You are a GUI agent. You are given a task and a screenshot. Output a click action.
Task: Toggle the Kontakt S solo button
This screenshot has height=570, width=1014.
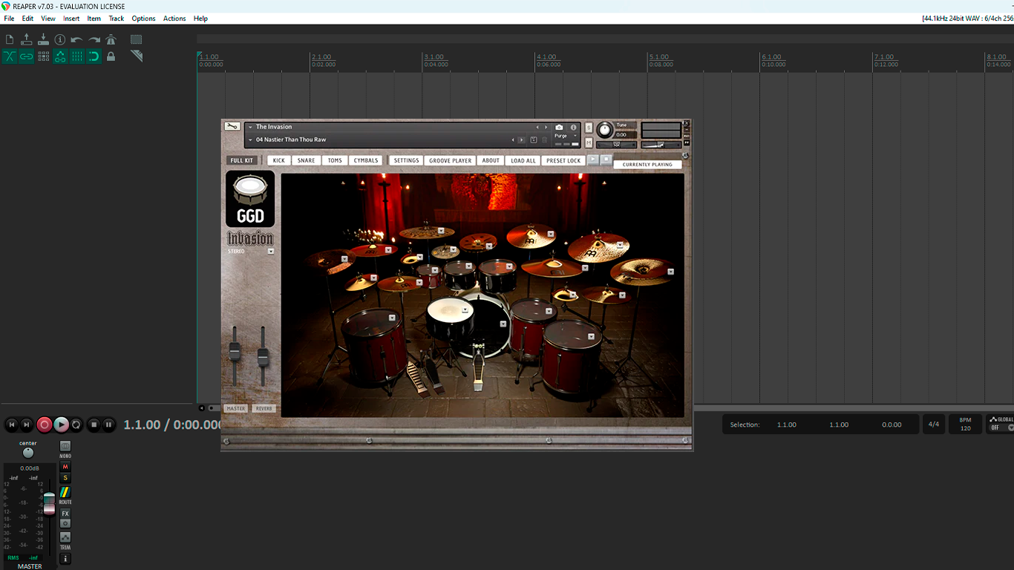click(x=589, y=128)
